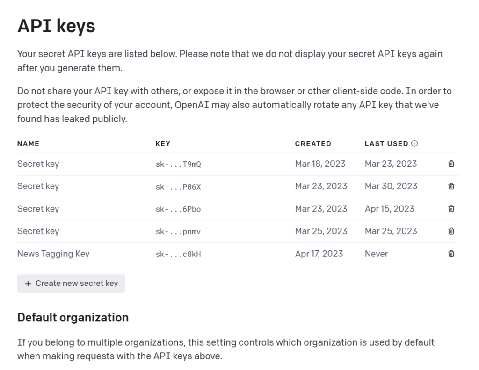Viewport: 479px width, 370px height.
Task: Delete the key ending in T9mQ
Action: [x=450, y=164]
